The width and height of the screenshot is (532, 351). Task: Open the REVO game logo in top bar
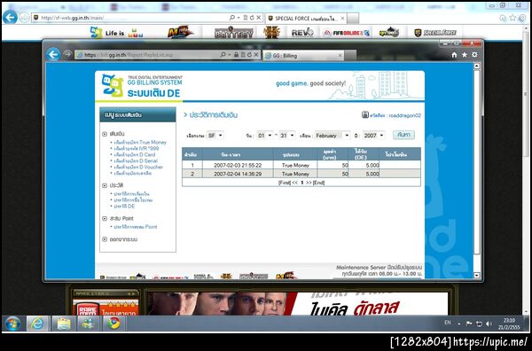pos(302,33)
